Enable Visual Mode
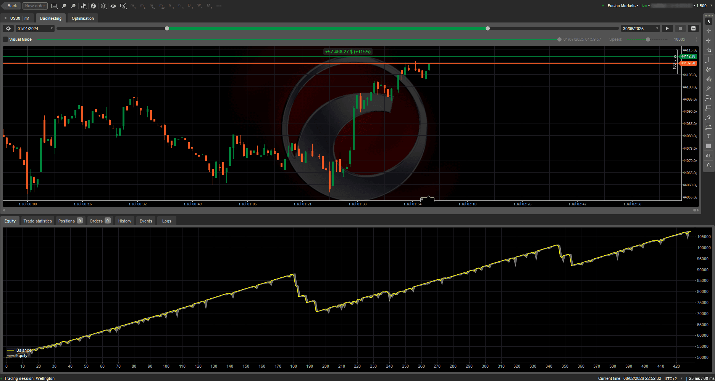Image resolution: width=715 pixels, height=381 pixels. click(5, 39)
